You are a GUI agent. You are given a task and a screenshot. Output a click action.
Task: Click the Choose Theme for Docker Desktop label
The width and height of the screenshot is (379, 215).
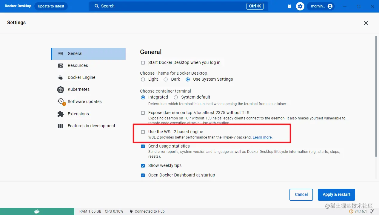click(x=173, y=73)
